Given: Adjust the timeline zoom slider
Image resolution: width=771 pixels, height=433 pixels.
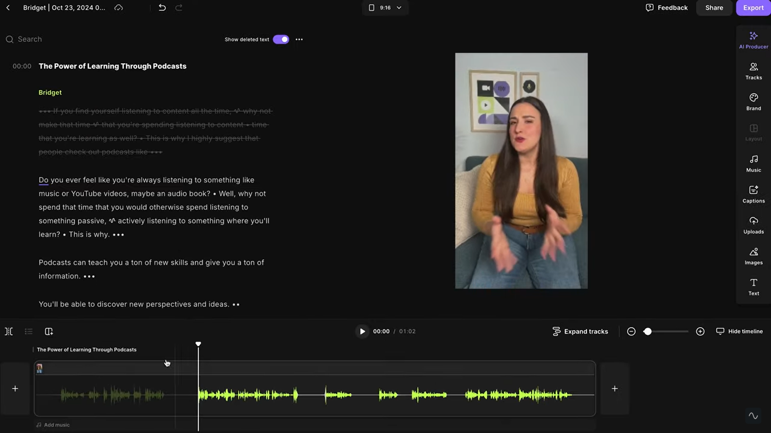Looking at the screenshot, I should 648,331.
